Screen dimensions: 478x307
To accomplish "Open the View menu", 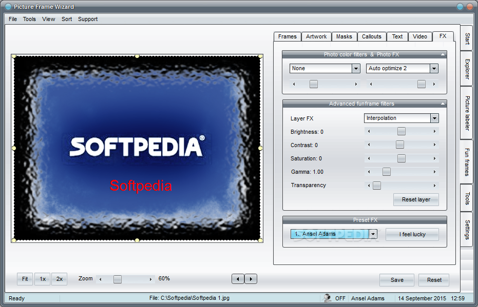I will 48,19.
